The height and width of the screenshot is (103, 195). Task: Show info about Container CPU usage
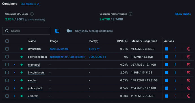pos(32,14)
